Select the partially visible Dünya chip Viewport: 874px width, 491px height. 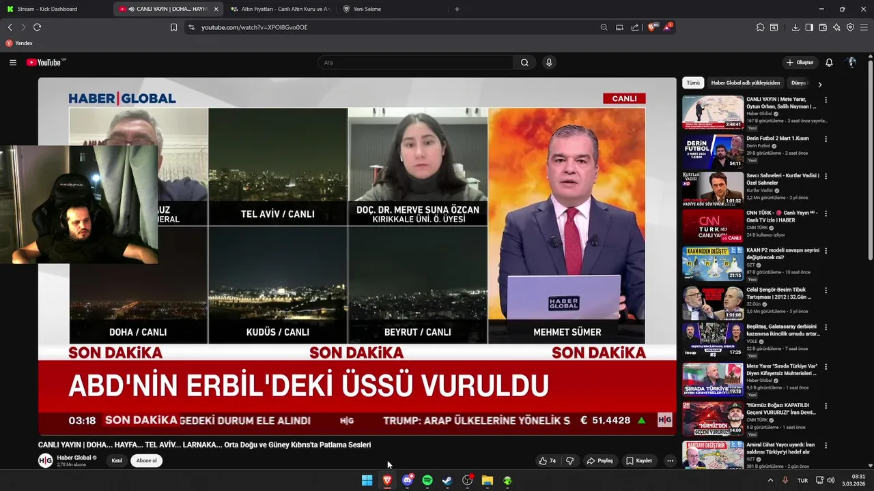pyautogui.click(x=798, y=83)
